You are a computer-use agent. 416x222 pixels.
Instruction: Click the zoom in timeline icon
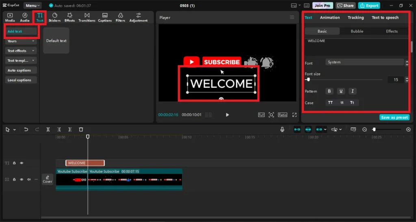tap(408, 129)
